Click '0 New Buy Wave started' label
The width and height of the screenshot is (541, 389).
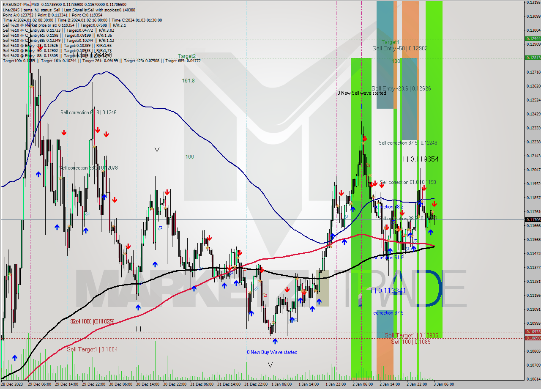click(x=272, y=352)
